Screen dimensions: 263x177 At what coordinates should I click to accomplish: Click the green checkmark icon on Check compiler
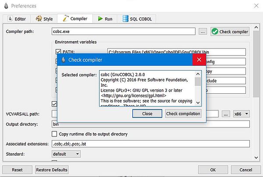pyautogui.click(x=215, y=32)
